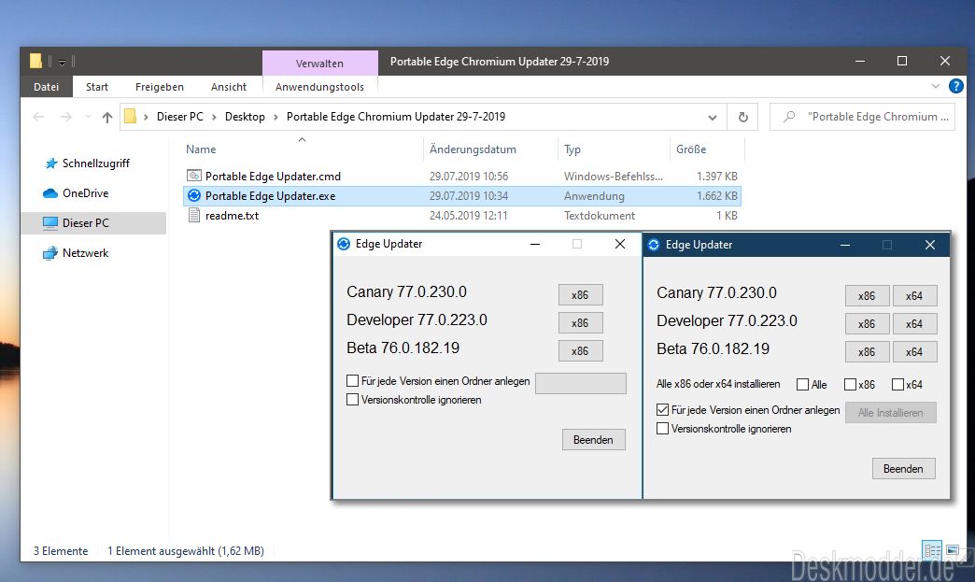
Task: Tick the x86 checkbox in the right window
Action: [850, 384]
